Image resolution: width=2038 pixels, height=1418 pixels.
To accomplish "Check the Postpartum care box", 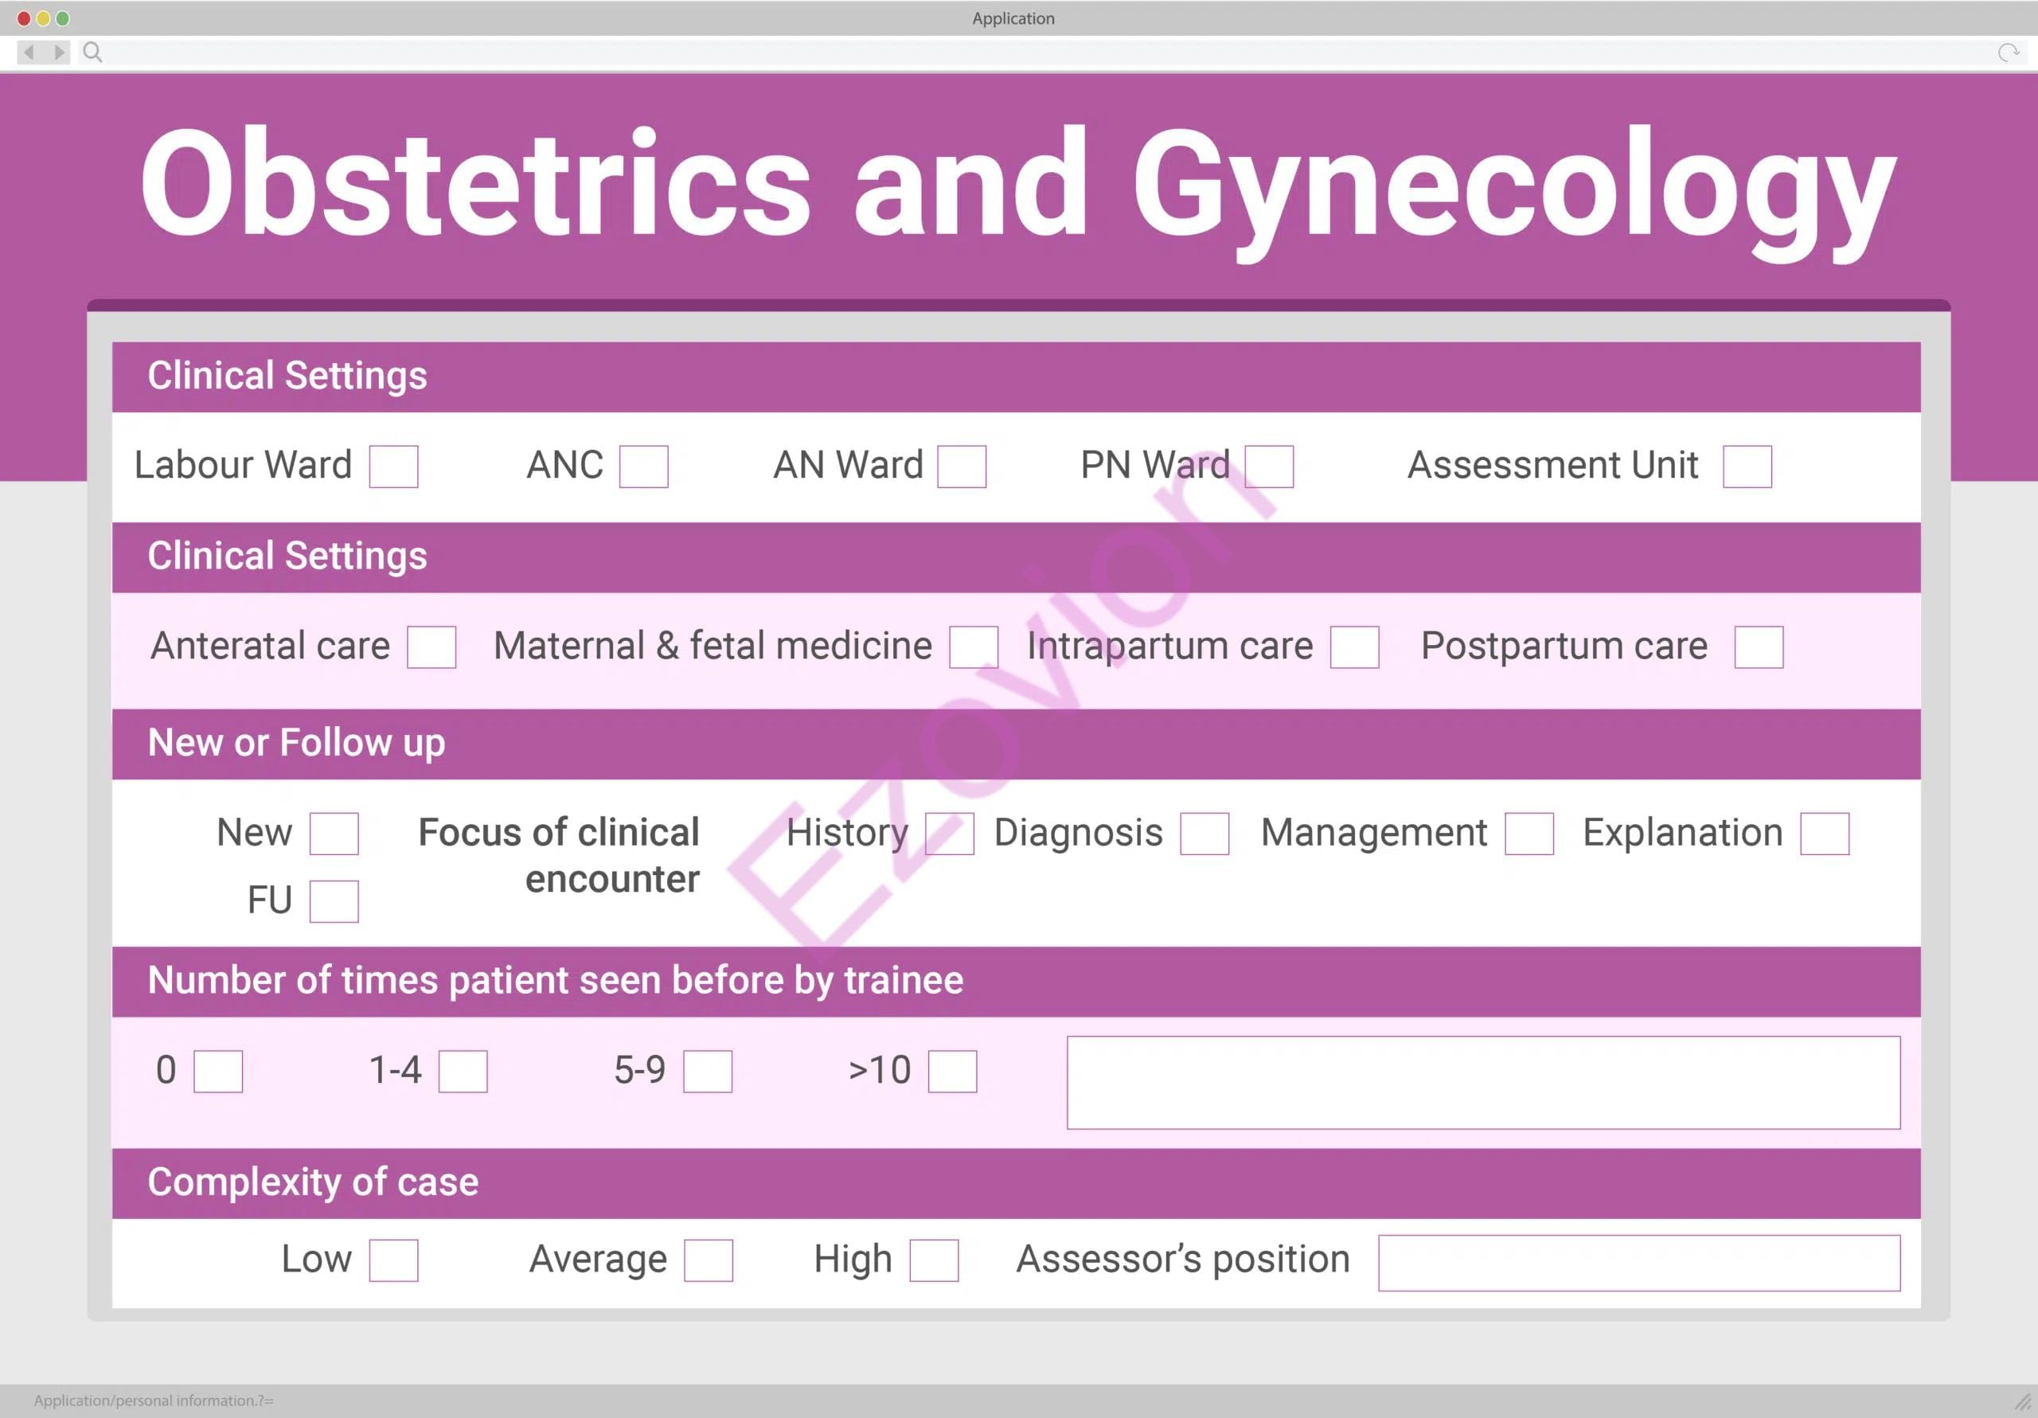I will [x=1759, y=647].
